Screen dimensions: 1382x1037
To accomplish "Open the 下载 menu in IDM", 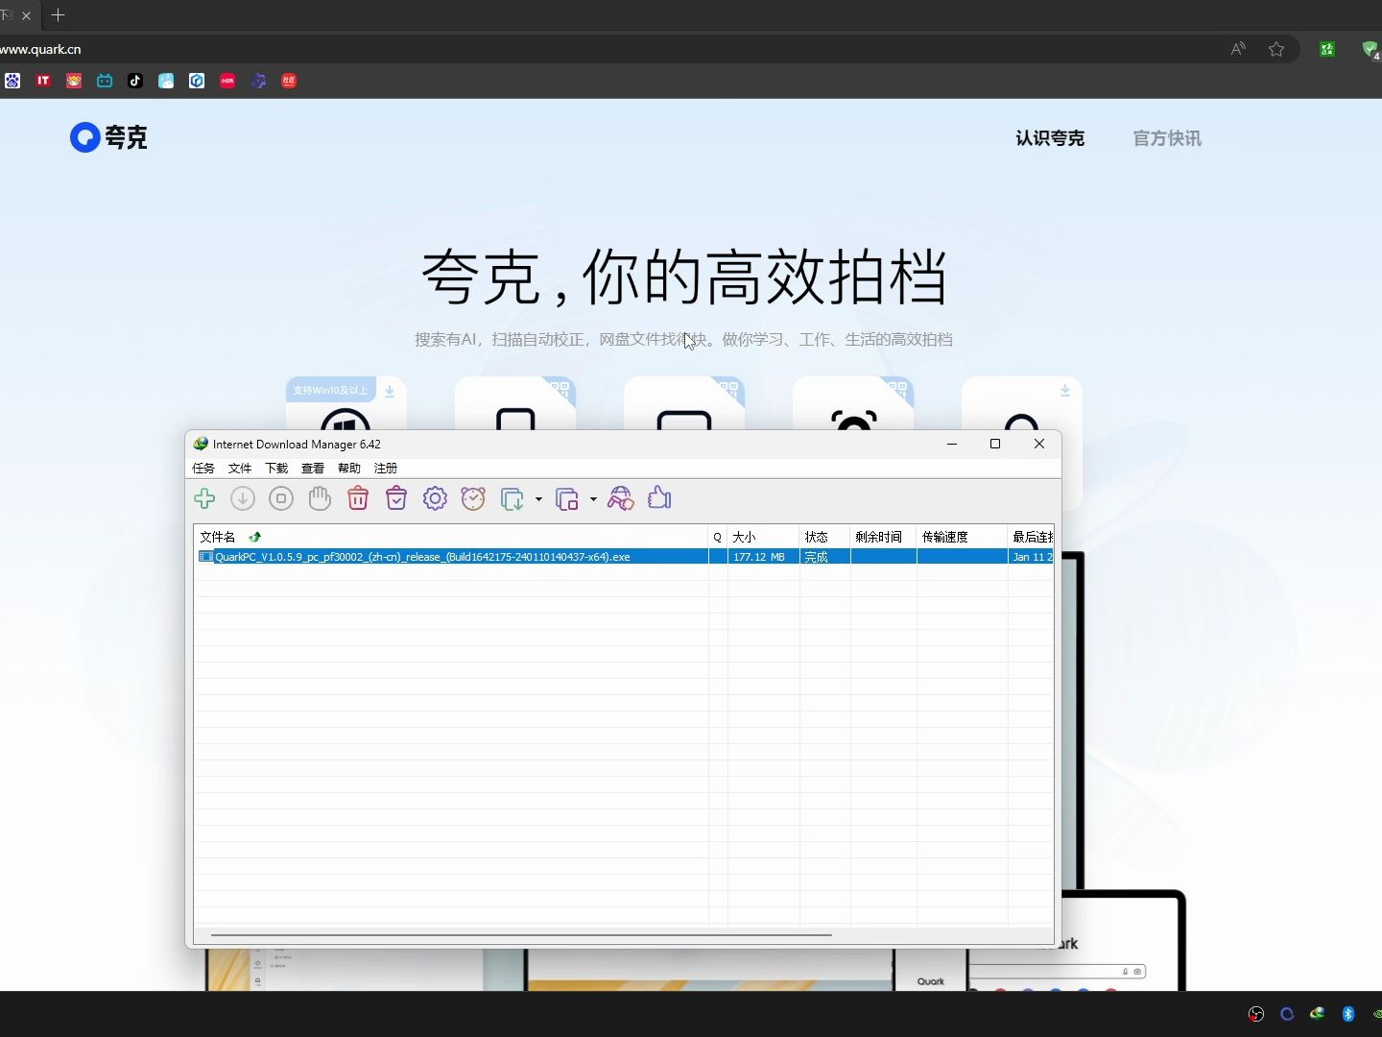I will click(276, 468).
